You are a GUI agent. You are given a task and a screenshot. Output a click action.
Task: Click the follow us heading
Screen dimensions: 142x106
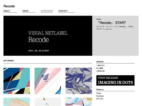(100, 90)
